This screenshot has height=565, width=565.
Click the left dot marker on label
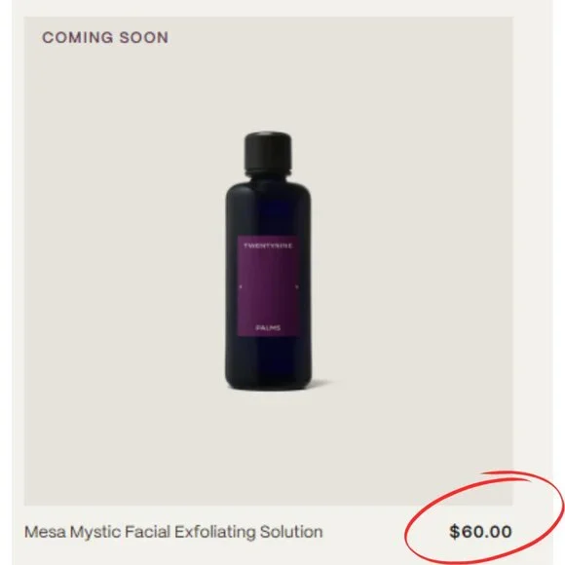241,286
